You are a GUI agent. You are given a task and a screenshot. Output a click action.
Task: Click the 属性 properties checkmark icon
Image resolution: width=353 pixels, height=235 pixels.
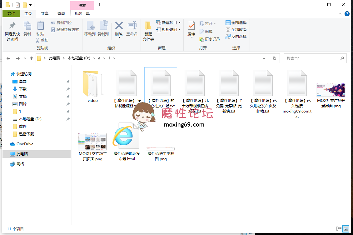click(x=191, y=26)
